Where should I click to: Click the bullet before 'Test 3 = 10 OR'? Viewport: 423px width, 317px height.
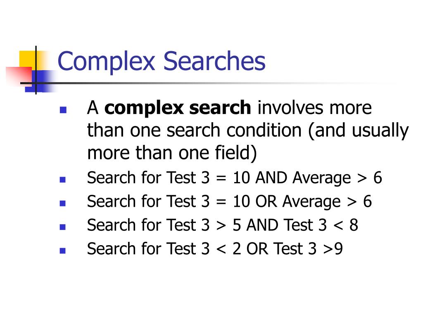coord(63,203)
